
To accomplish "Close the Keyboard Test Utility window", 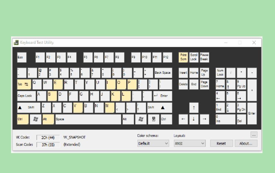I will [254, 42].
